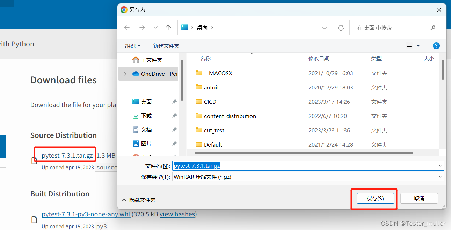The width and height of the screenshot is (451, 230).
Task: Open pytest-7.3.1.tar.gz link on webpage
Action: pyautogui.click(x=67, y=156)
